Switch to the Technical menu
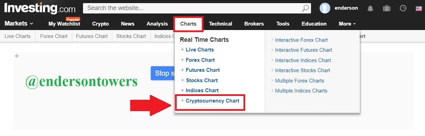Screen dimensions: 425x136 tap(220, 24)
